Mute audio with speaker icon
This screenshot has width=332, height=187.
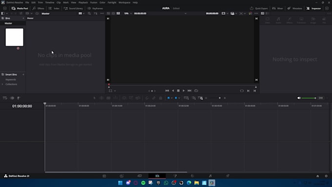coord(299,98)
